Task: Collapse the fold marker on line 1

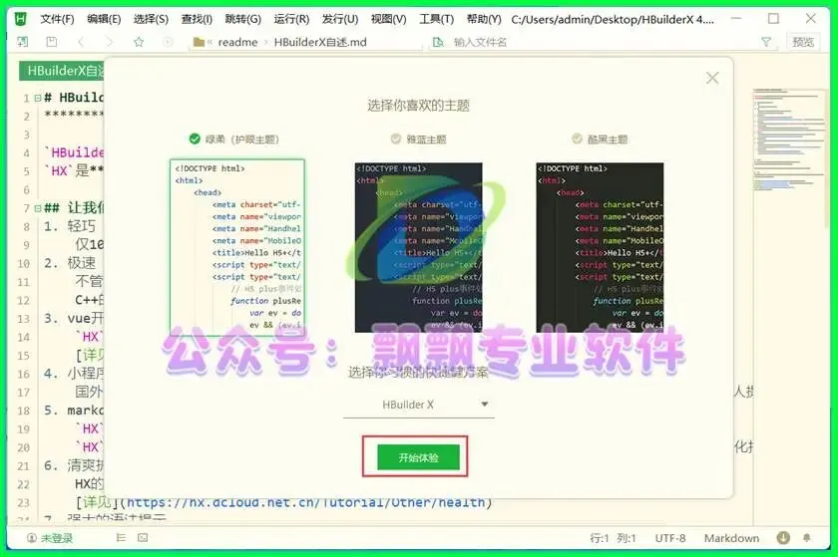Action: coord(38,98)
